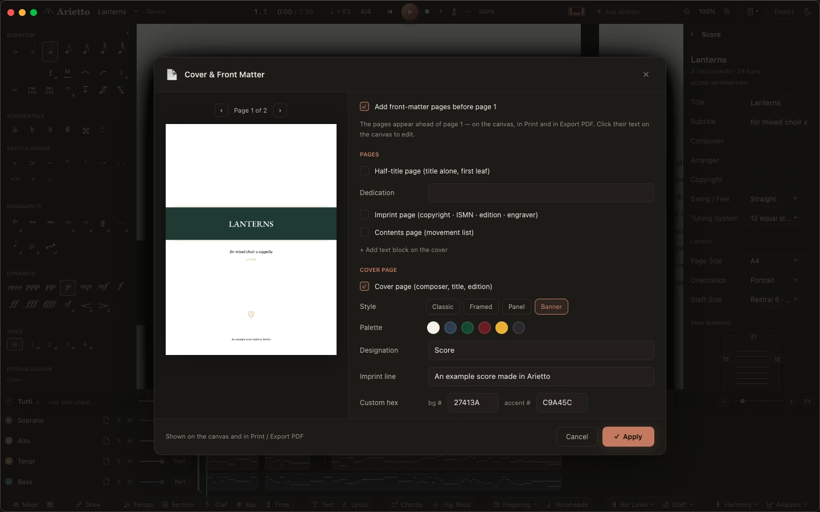Toggle the Contents page checkbox
Viewport: 820px width, 512px height.
coord(364,232)
